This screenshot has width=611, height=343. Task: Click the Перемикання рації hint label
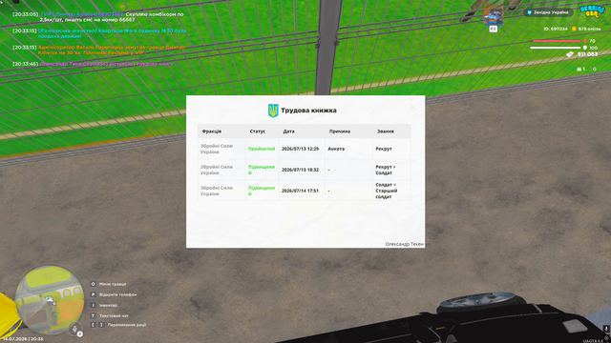point(127,325)
